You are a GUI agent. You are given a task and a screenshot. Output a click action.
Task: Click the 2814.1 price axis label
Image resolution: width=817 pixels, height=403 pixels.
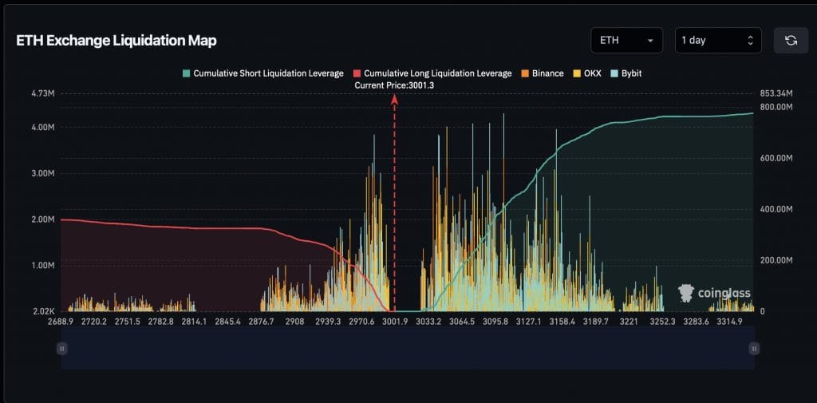click(x=194, y=322)
